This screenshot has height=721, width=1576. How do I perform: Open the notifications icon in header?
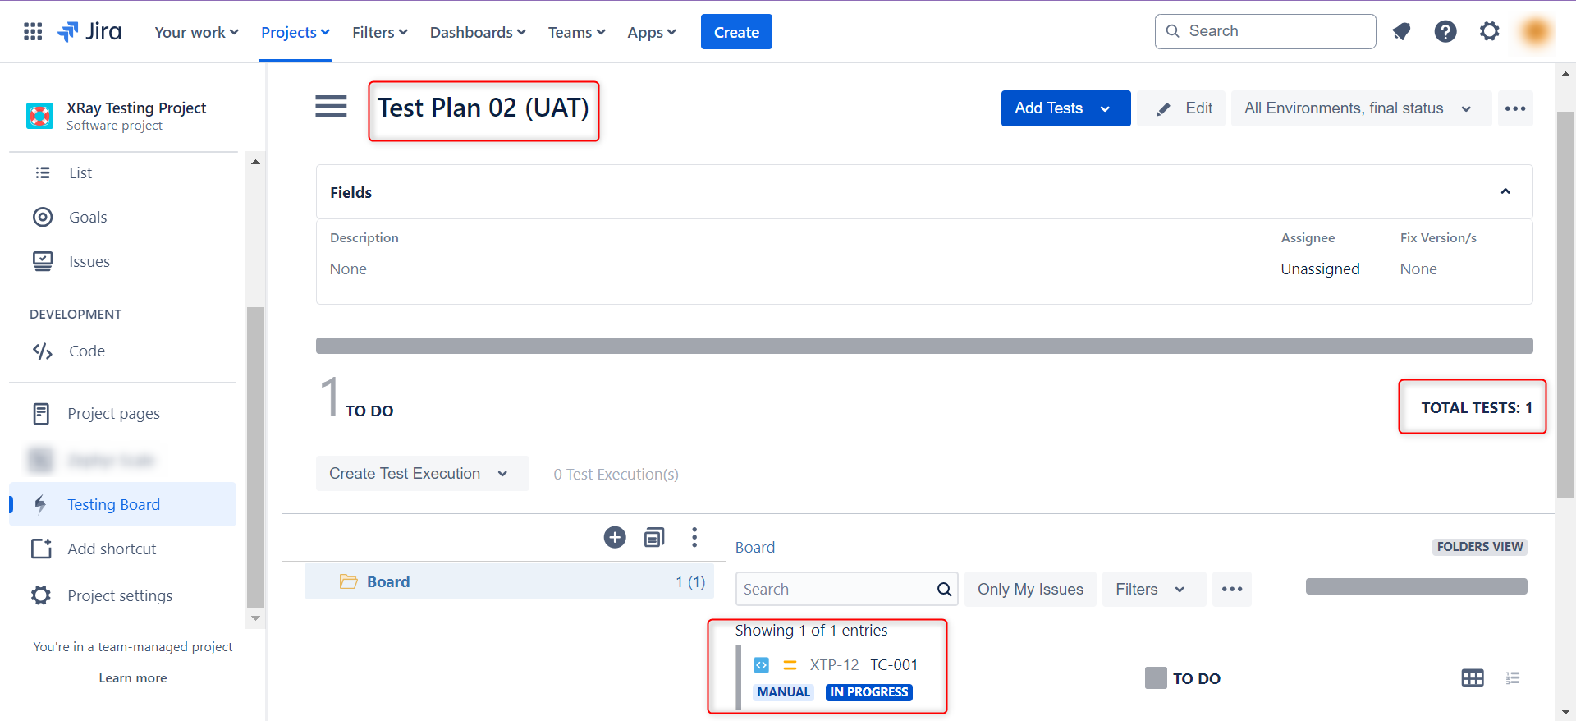tap(1401, 32)
